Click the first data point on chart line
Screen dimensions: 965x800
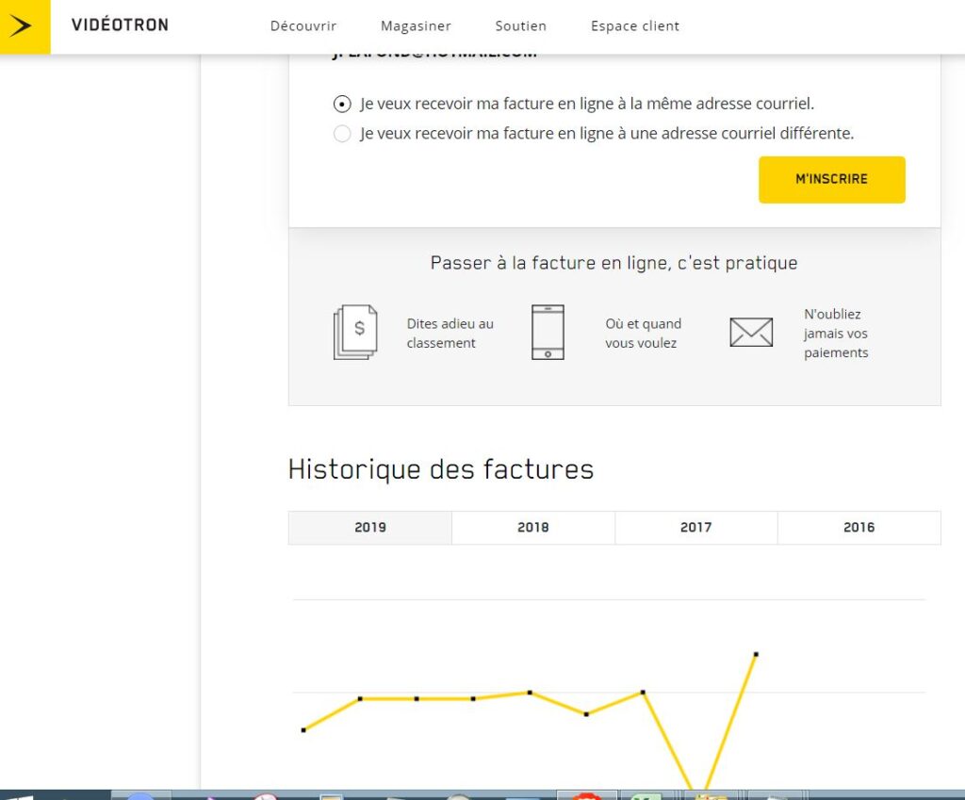[x=303, y=730]
